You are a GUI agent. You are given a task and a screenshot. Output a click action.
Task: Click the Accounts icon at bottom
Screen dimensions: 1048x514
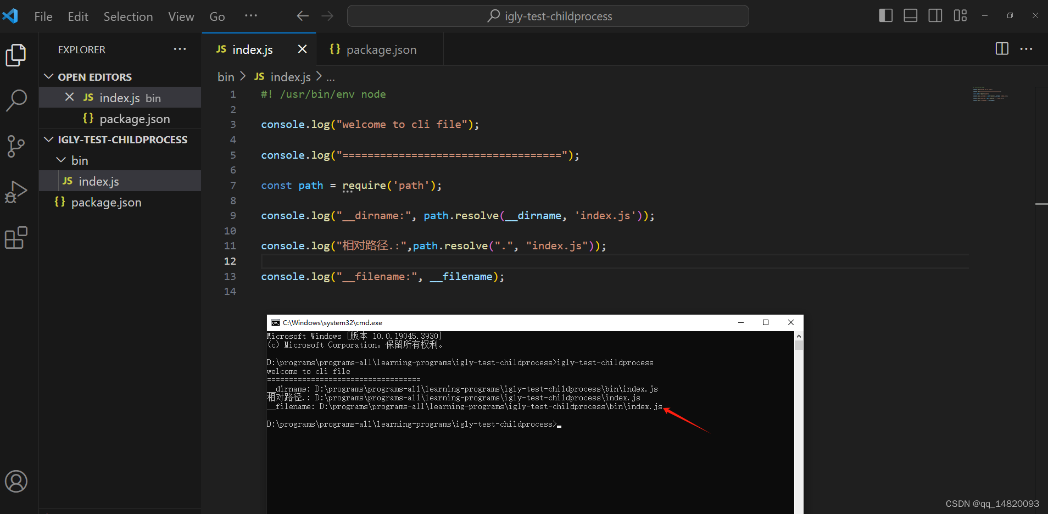click(16, 481)
